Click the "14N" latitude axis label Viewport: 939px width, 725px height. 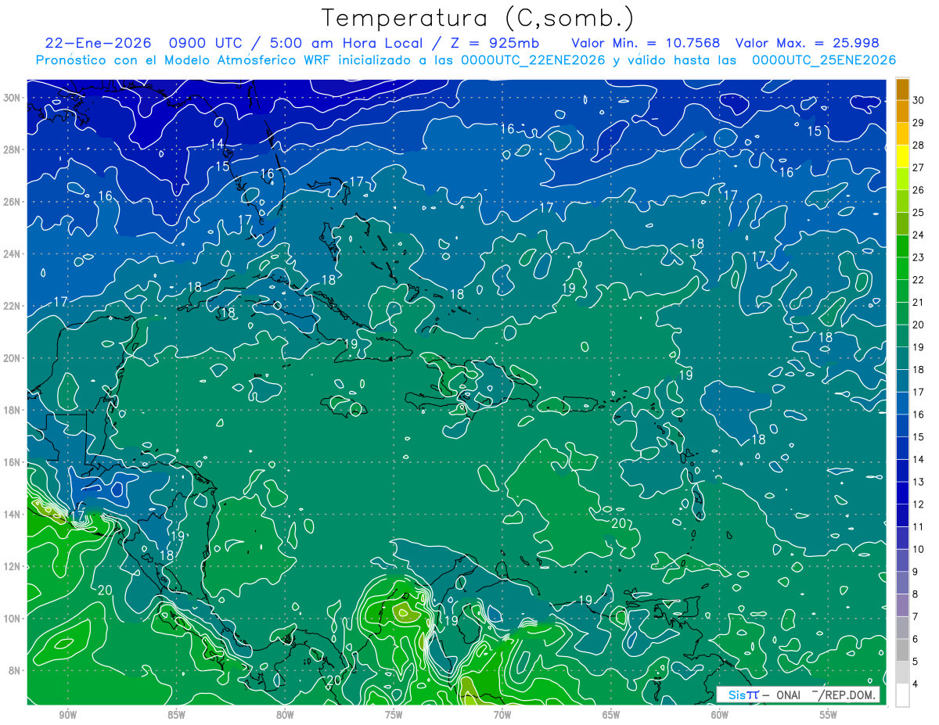(x=13, y=514)
